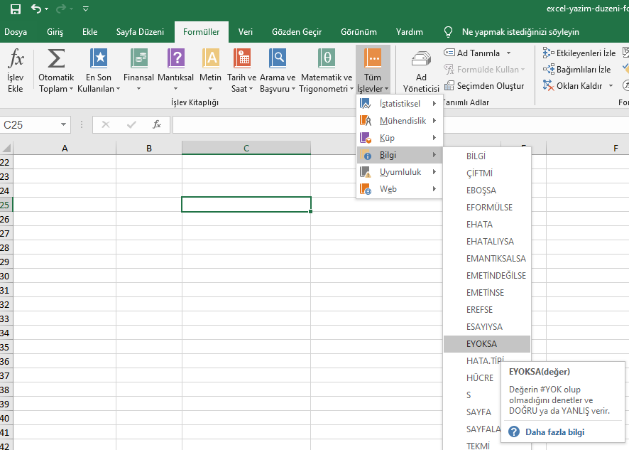Switch to the Veri ribbon tab
This screenshot has width=629, height=450.
246,32
